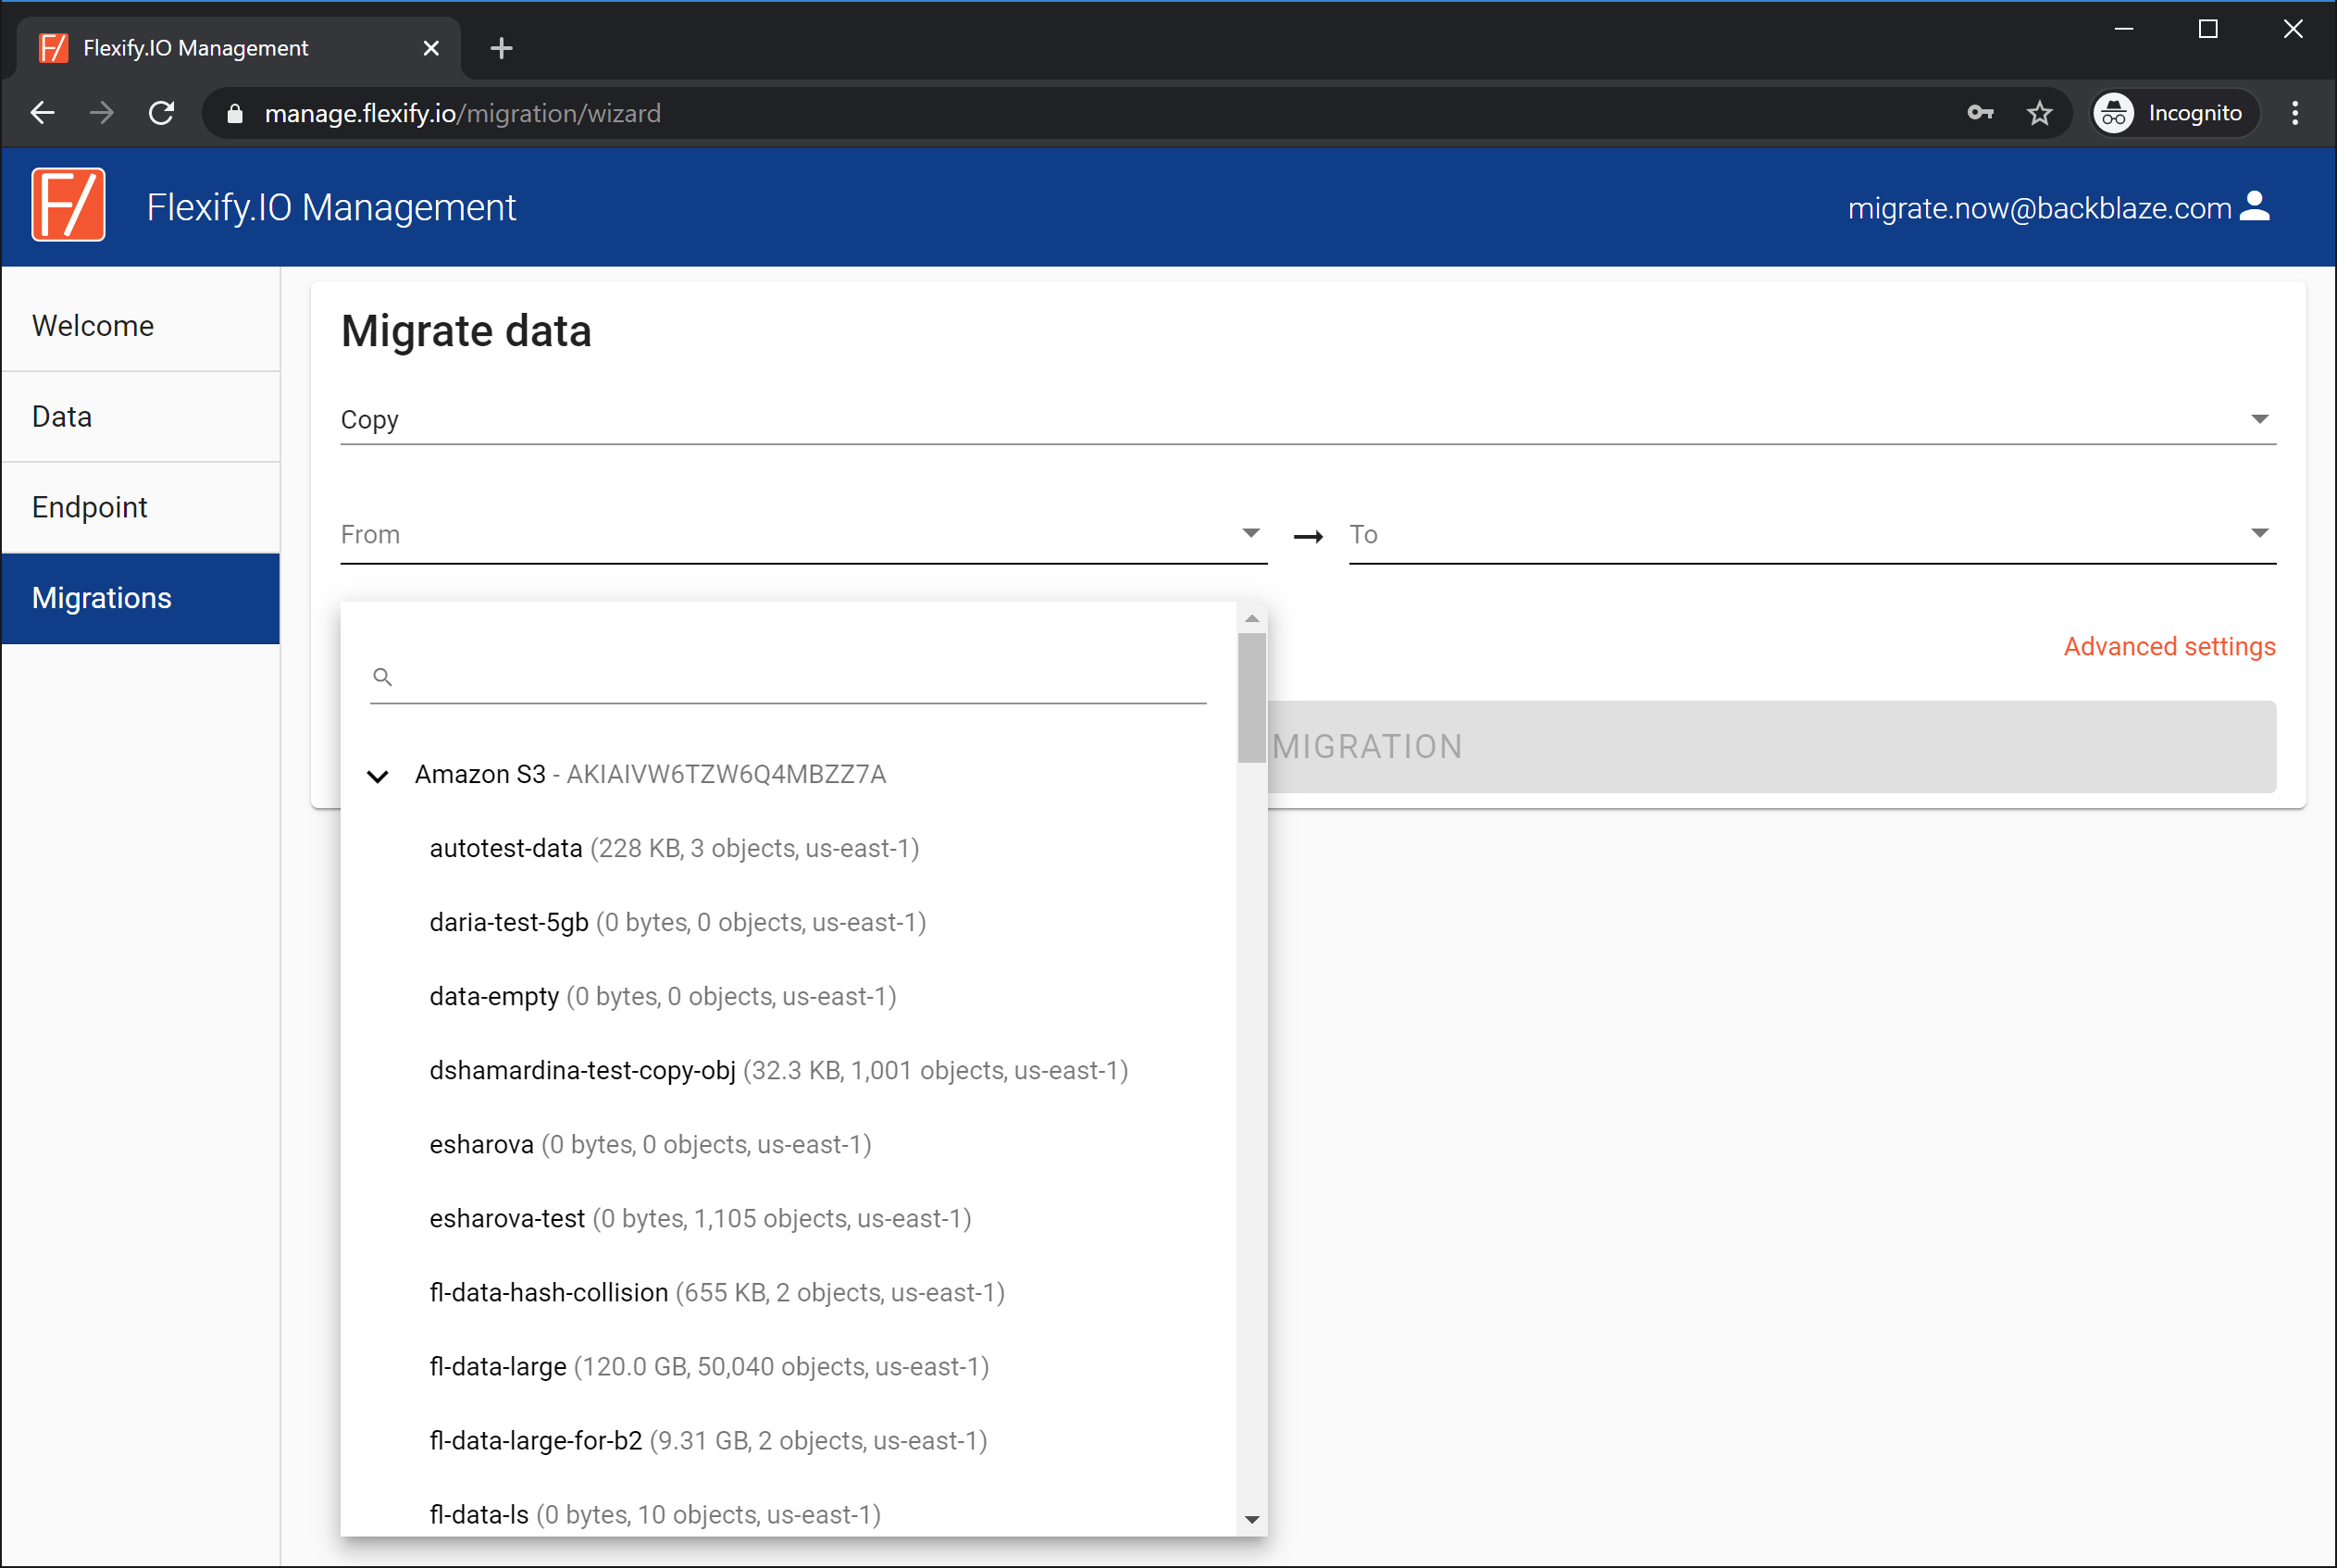2337x1568 pixels.
Task: Click the Flexify.IO logo icon
Action: coord(68,205)
